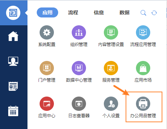Image resolution: width=167 pixels, height=129 pixels.
Task: Open the 服务管理 app
Action: [111, 68]
